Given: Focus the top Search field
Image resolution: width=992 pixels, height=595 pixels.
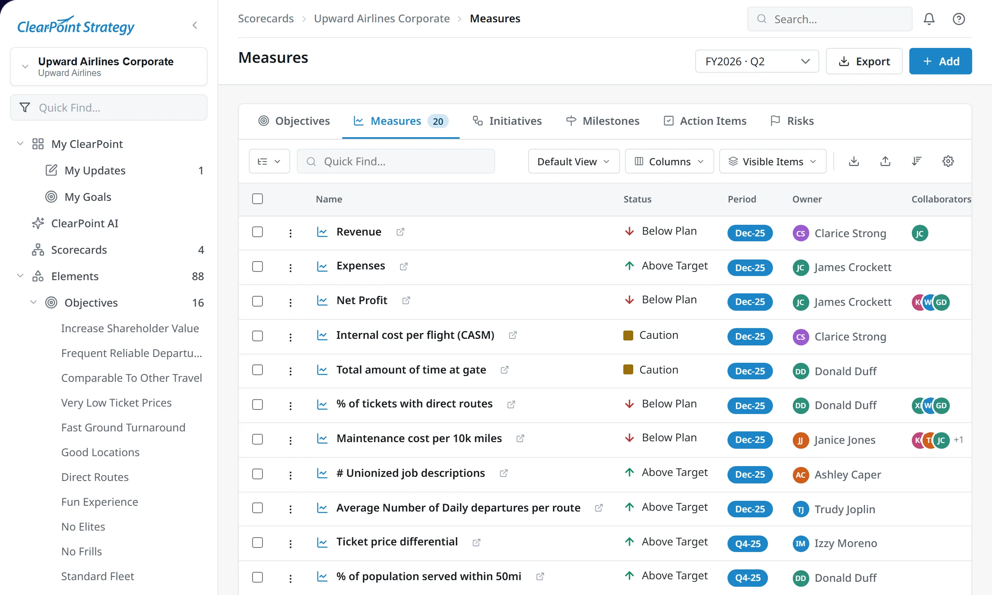Looking at the screenshot, I should coord(830,19).
